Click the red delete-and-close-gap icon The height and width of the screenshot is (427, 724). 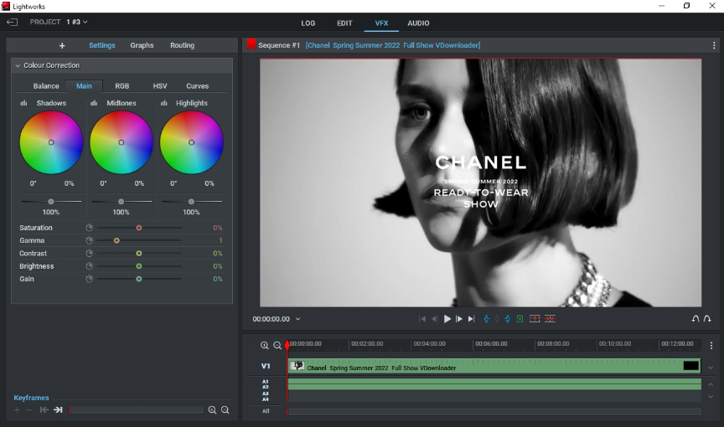[550, 319]
